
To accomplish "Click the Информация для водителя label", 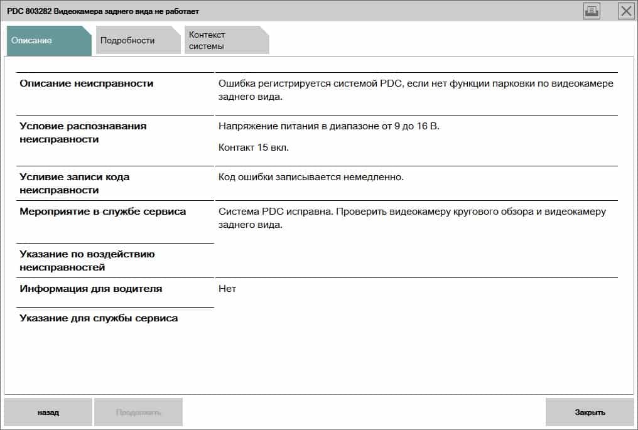I will pos(90,289).
